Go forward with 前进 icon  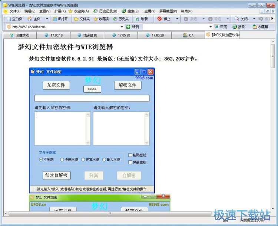[210, 19]
